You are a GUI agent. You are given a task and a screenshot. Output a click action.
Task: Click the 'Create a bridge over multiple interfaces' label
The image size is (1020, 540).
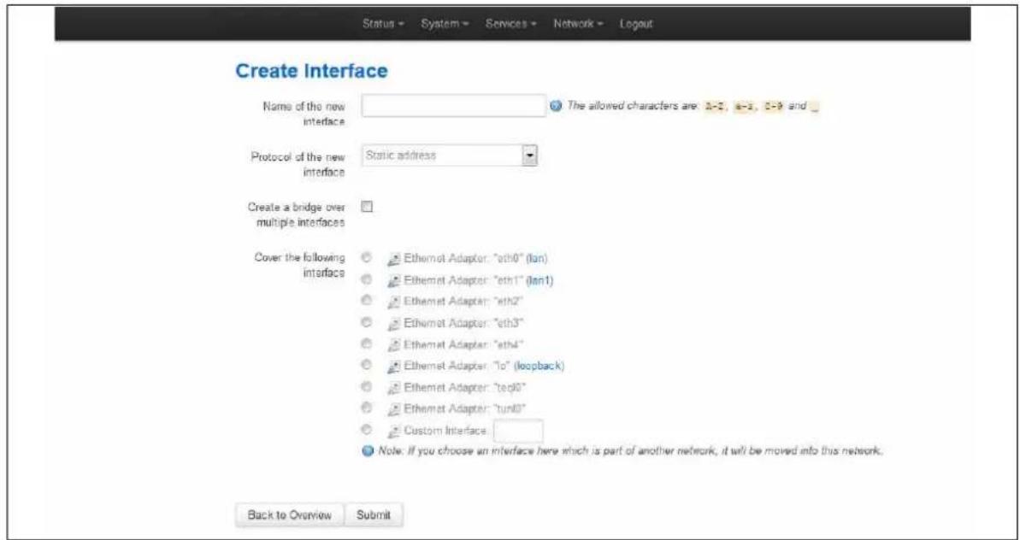(298, 215)
